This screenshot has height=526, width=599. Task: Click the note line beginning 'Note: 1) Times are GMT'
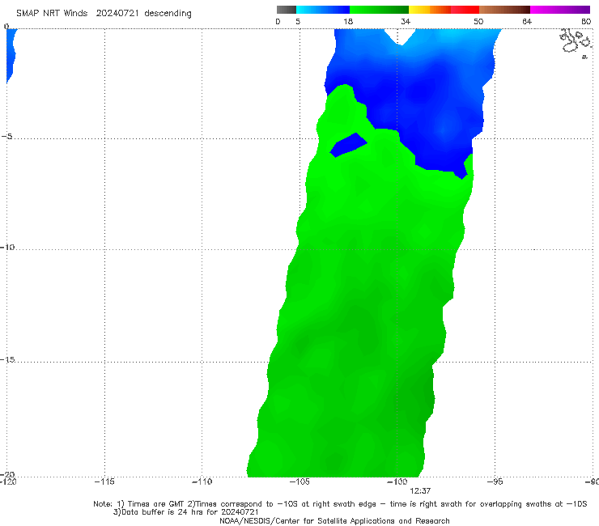click(340, 504)
